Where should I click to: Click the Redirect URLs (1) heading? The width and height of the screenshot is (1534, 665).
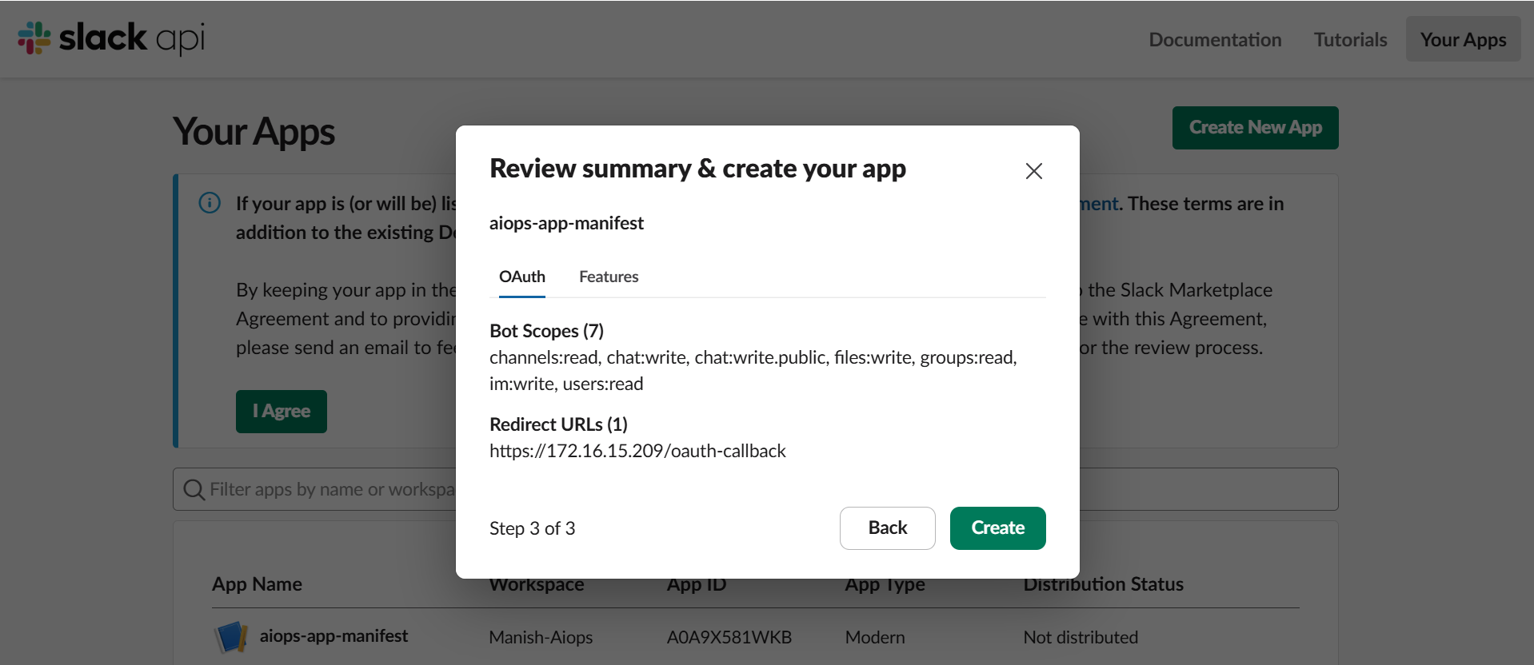tap(558, 424)
